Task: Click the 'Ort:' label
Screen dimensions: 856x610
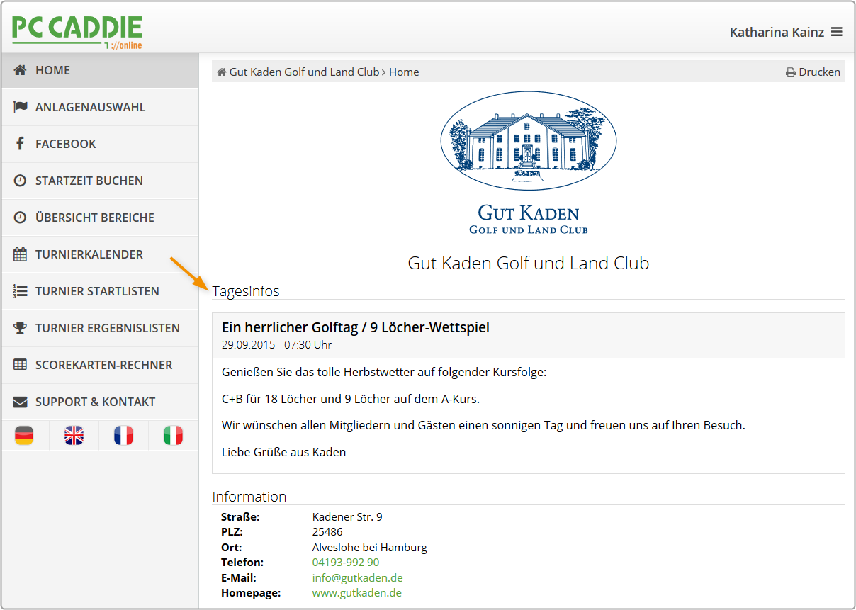Action: 232,548
